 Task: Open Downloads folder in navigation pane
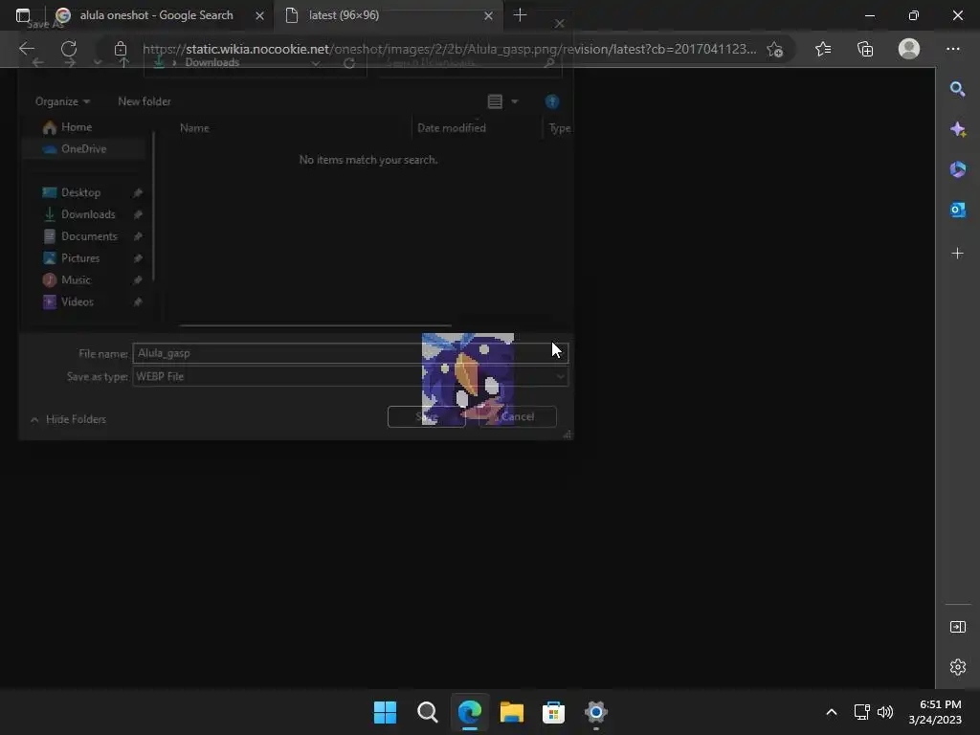click(88, 214)
